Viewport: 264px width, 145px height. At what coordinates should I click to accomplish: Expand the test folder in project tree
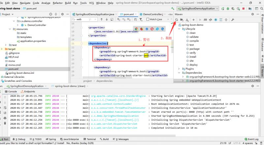click(x=6, y=45)
